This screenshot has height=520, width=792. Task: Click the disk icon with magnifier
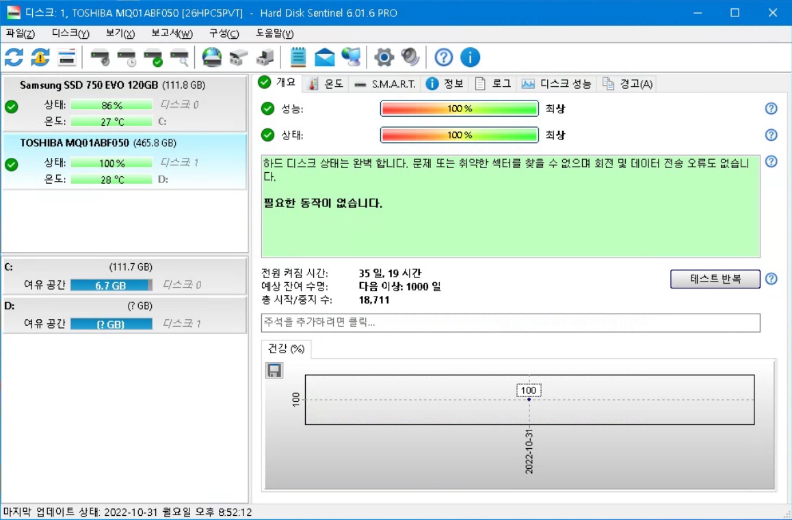click(180, 57)
